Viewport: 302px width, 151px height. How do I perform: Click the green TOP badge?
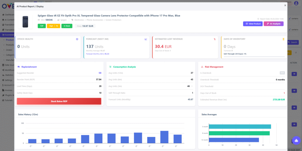(x=42, y=26)
